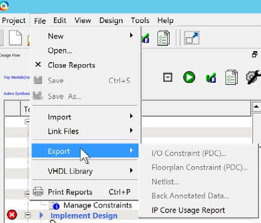Select Print Reports menu entry
Viewport: 261px width, 223px height.
(70, 192)
